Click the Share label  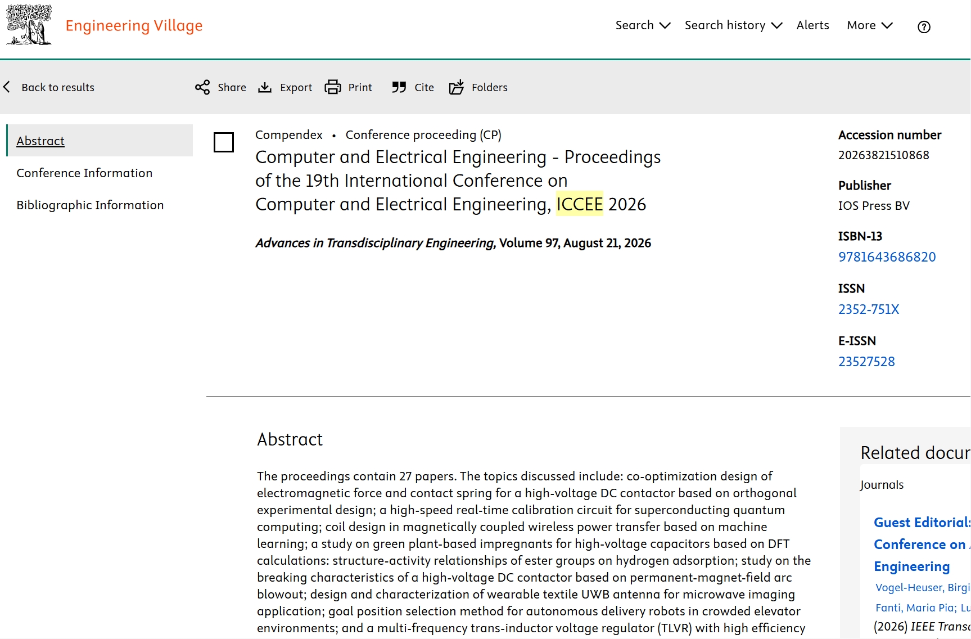[x=232, y=87]
